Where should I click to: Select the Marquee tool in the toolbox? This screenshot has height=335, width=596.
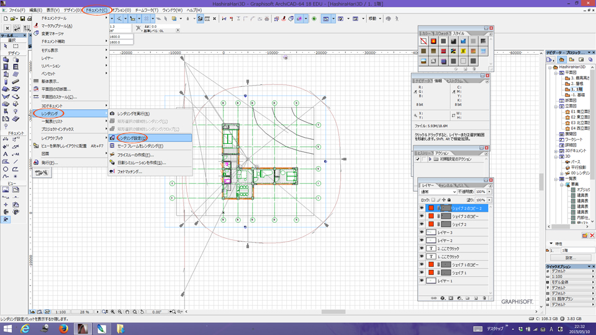pyautogui.click(x=16, y=46)
